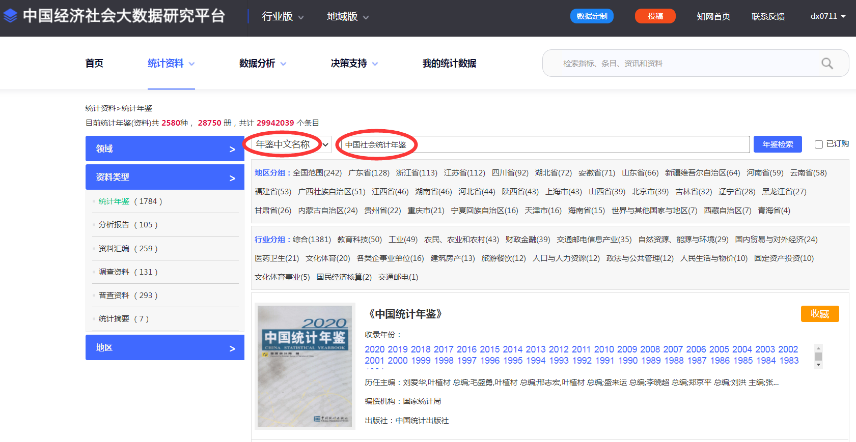The height and width of the screenshot is (442, 856).
Task: Open the 2001 yearbook edition
Action: pos(374,361)
